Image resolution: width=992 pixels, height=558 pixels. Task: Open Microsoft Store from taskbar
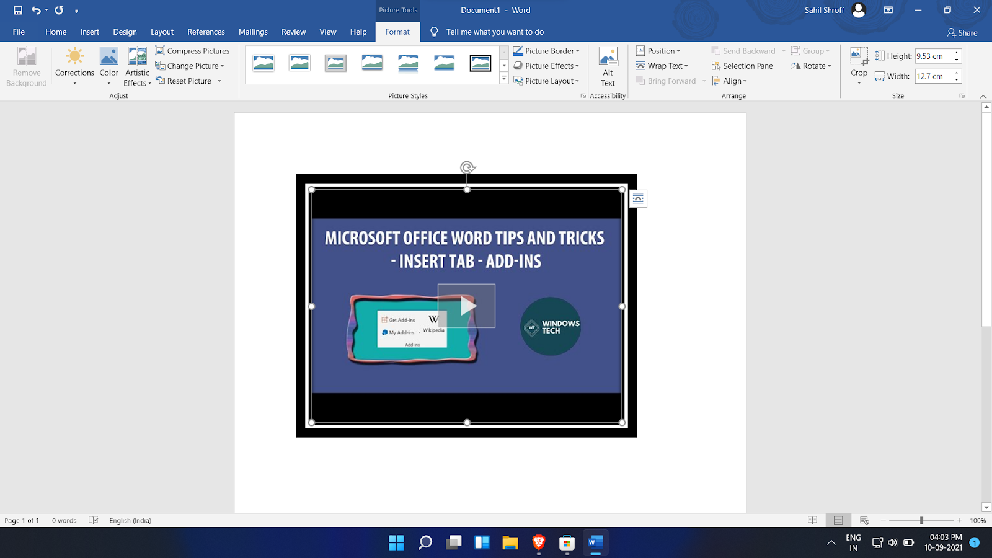tap(567, 543)
